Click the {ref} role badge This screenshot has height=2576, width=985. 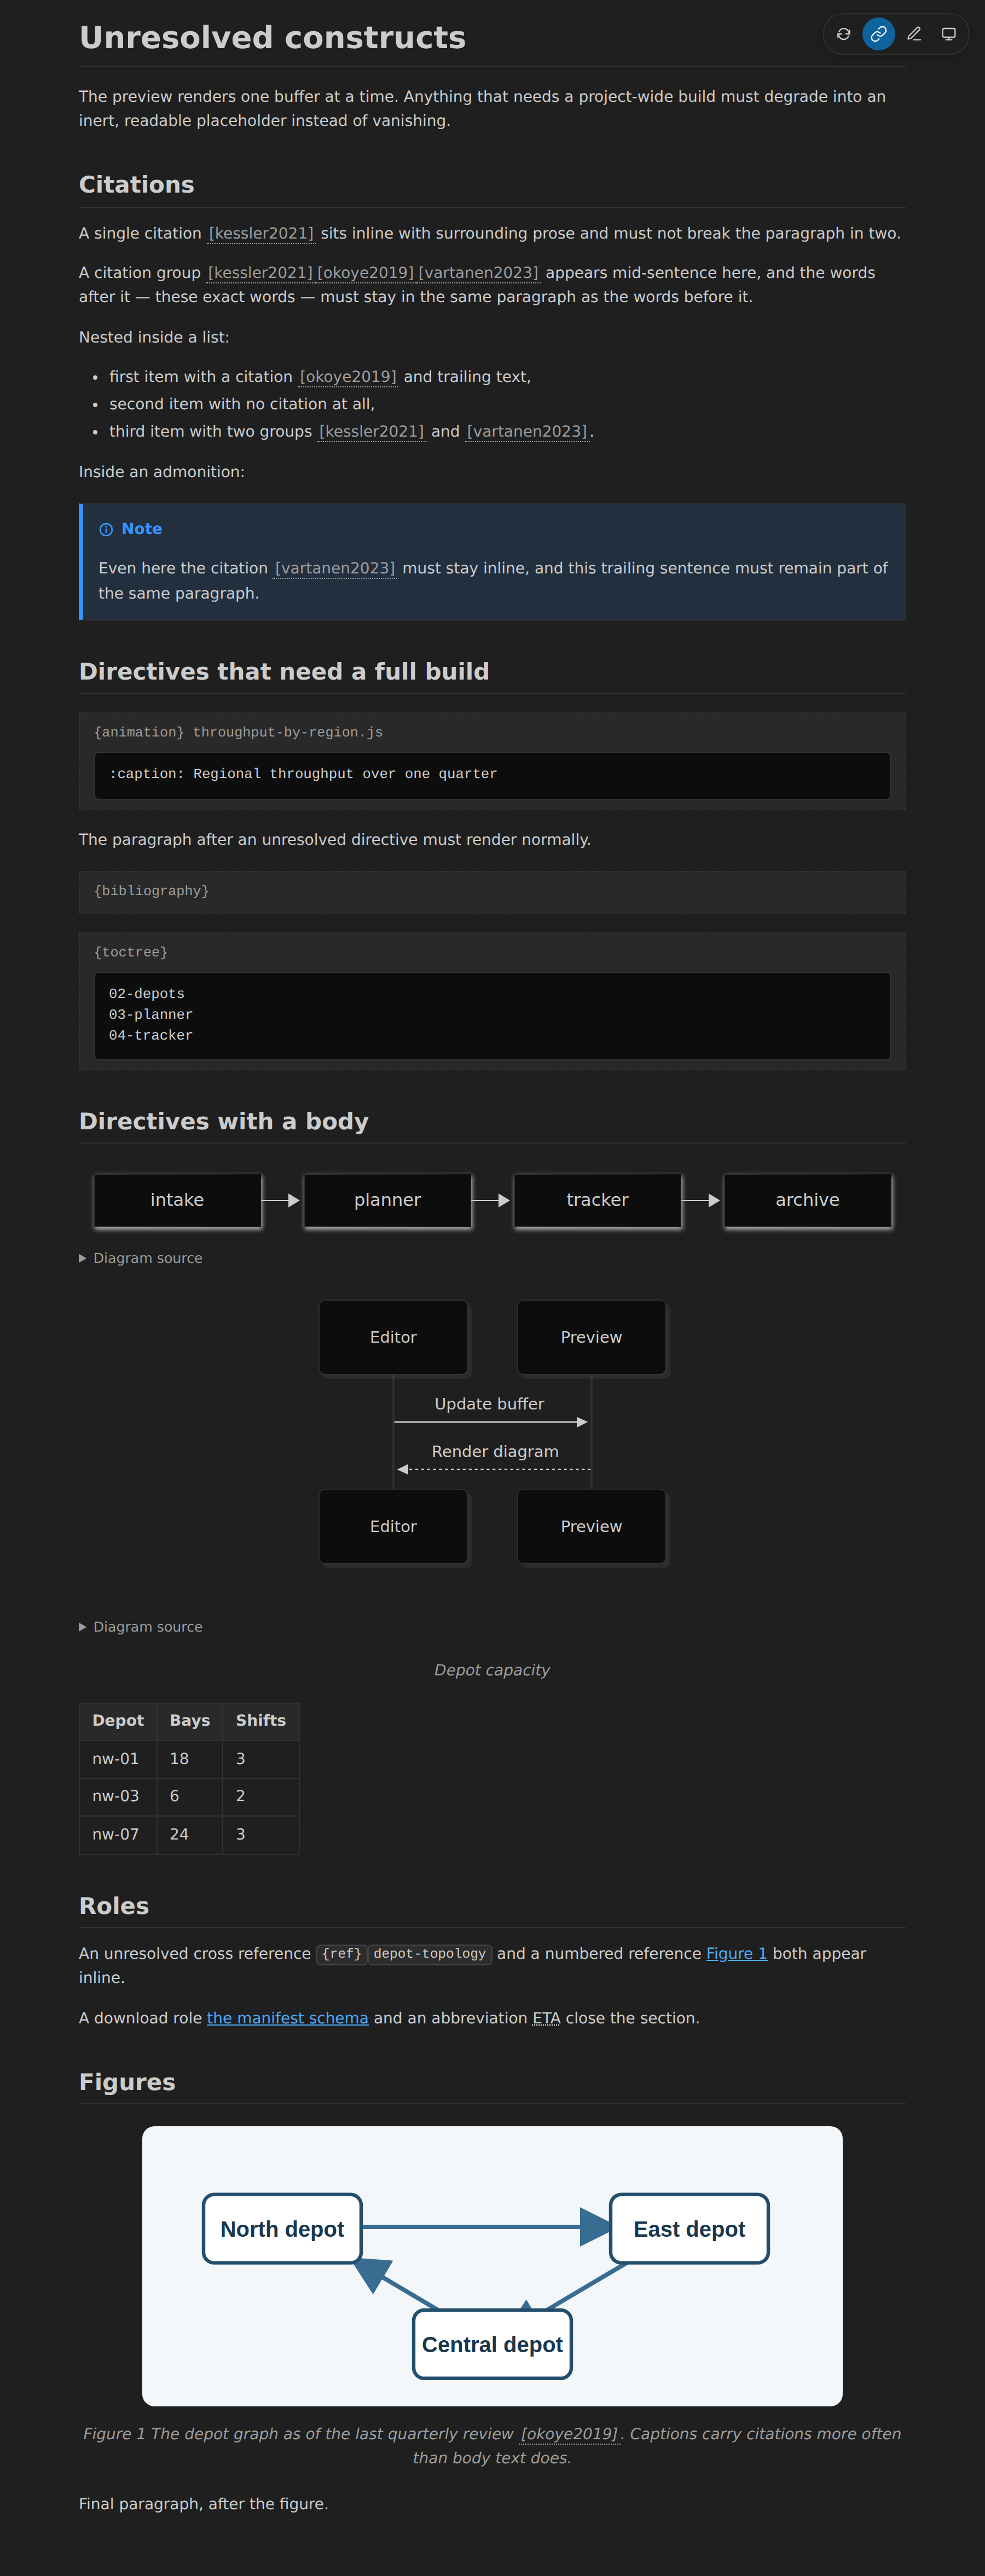[341, 1954]
